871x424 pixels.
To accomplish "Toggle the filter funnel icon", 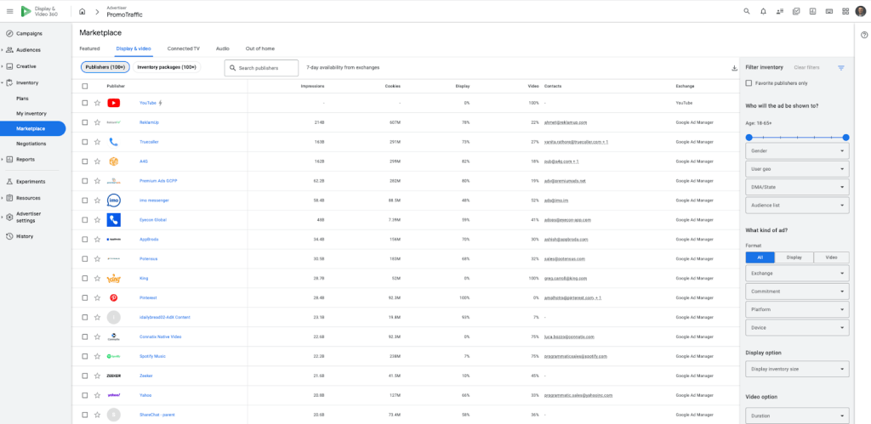I will (841, 68).
